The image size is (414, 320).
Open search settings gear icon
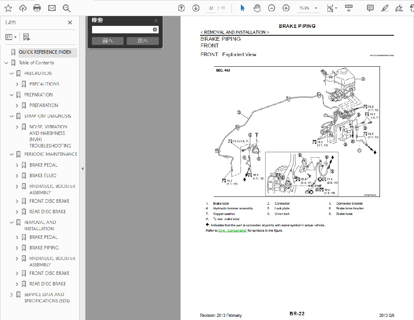tap(155, 30)
